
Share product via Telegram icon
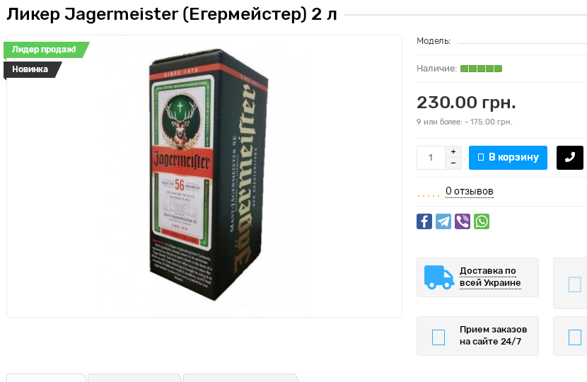click(443, 221)
